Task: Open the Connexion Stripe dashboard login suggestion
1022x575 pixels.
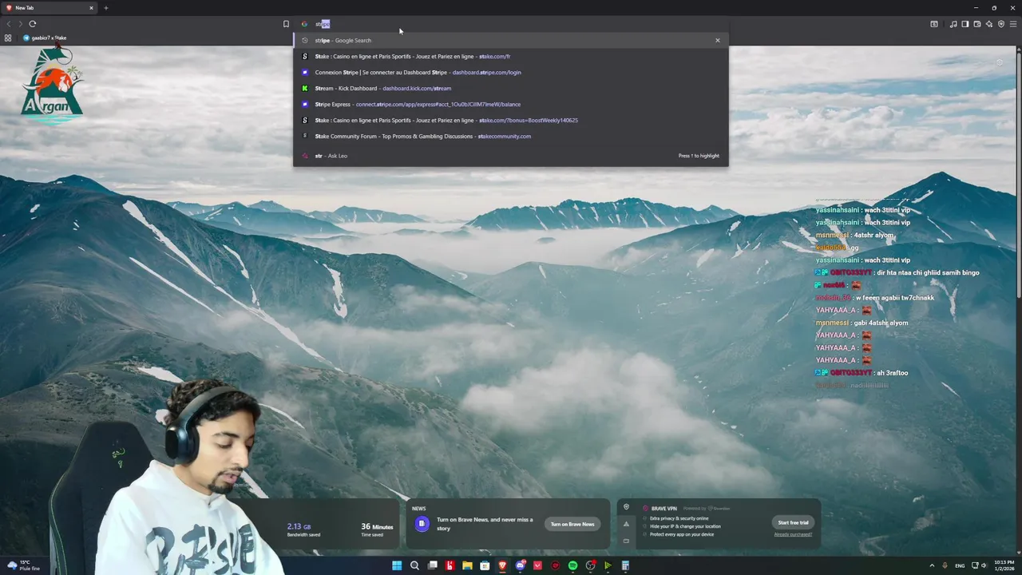Action: coord(511,72)
